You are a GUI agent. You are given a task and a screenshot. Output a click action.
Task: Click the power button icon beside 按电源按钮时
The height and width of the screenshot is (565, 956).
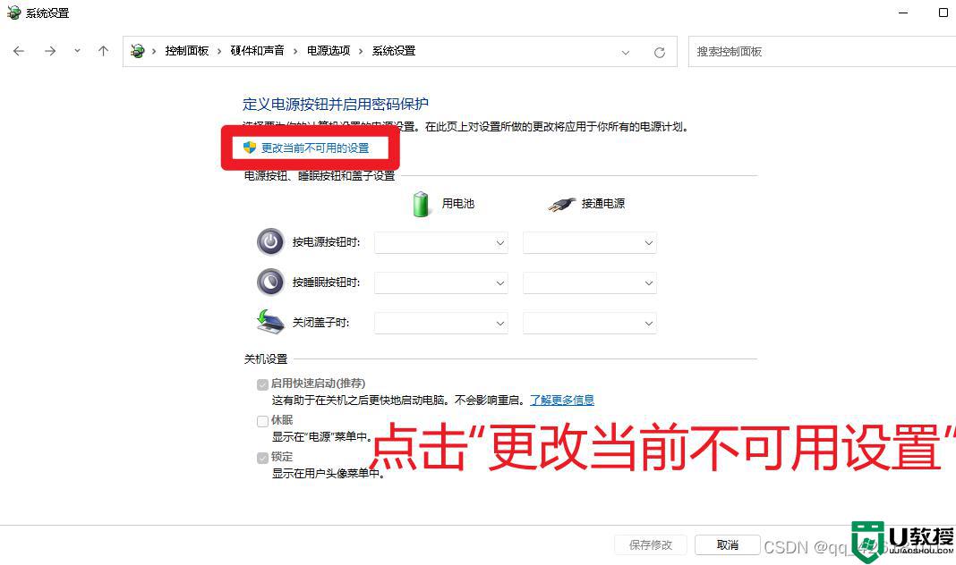[270, 242]
